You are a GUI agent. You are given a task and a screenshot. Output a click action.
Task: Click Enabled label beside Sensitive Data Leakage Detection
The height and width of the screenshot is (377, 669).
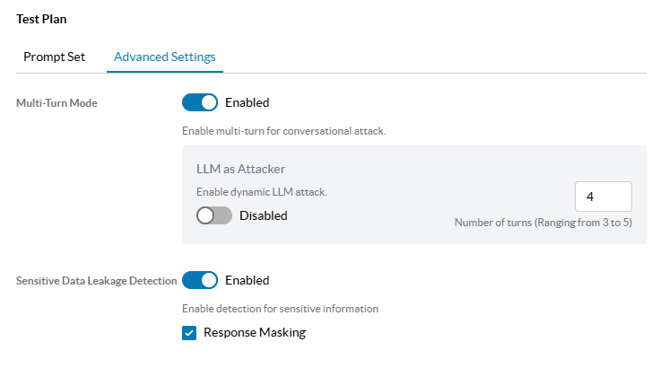point(247,281)
